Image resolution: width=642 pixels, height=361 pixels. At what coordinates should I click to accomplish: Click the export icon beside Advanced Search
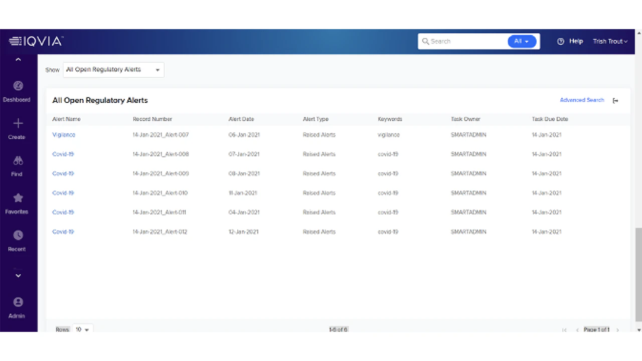(x=615, y=100)
